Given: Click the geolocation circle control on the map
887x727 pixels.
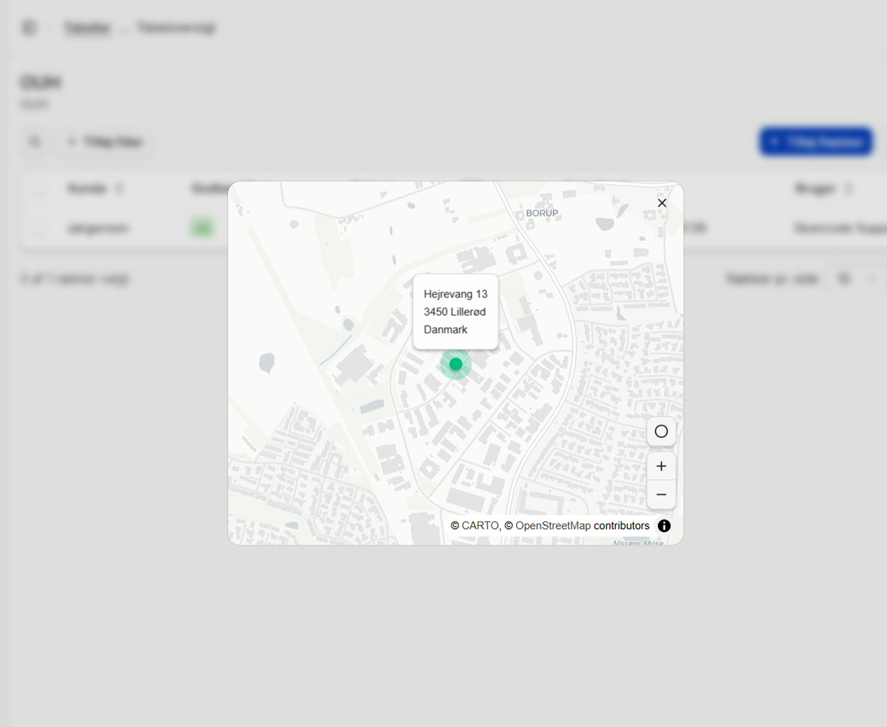Looking at the screenshot, I should click(x=661, y=431).
